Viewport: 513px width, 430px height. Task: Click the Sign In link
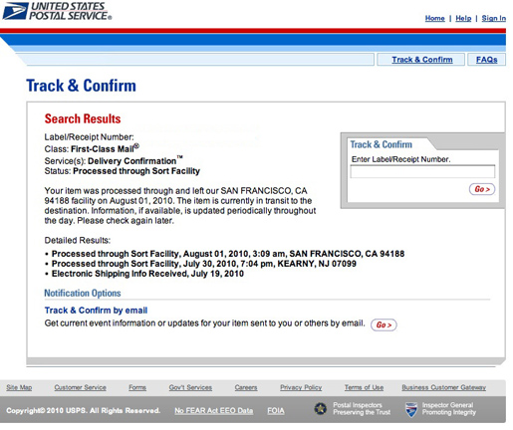[494, 18]
